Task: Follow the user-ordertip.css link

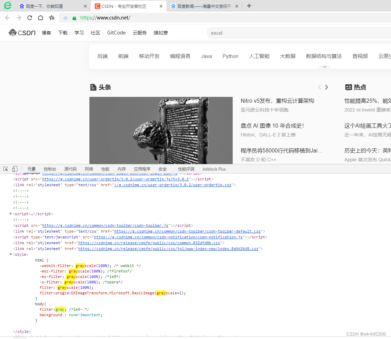Action: [173, 185]
